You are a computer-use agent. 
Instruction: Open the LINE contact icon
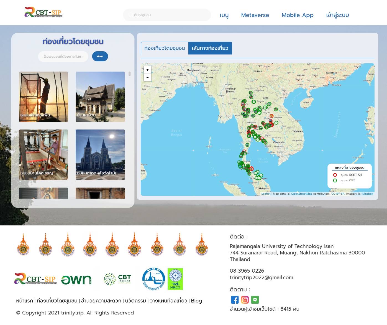[x=255, y=300]
